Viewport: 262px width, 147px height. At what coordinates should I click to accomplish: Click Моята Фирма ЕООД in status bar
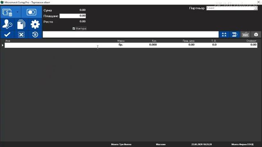point(242,144)
